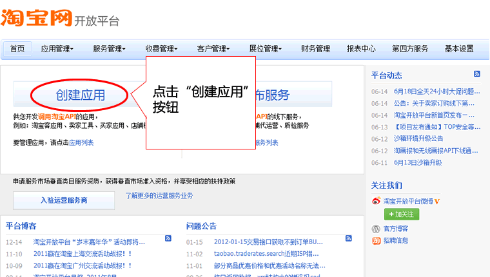490x277 pixels.
Task: Open blog post 2011赢在淘宝广州交流活动战报
Action: tap(83, 266)
